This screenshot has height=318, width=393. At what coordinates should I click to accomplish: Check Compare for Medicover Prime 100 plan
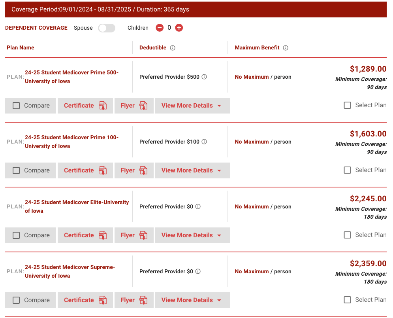(x=16, y=170)
